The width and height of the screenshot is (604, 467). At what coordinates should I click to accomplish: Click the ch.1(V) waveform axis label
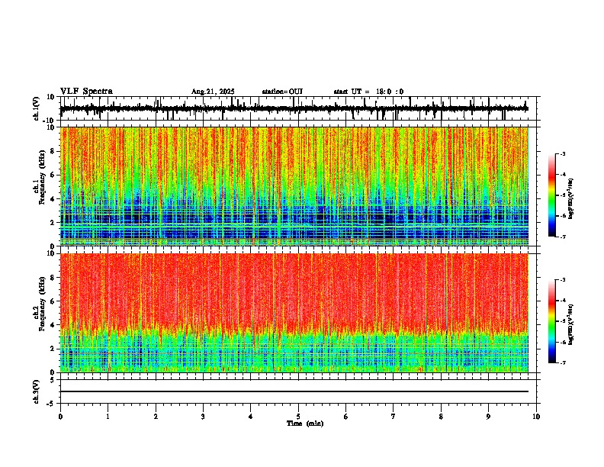(x=37, y=108)
